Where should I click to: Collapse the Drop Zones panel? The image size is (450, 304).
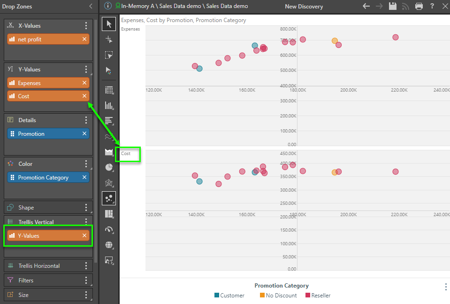[x=91, y=6]
